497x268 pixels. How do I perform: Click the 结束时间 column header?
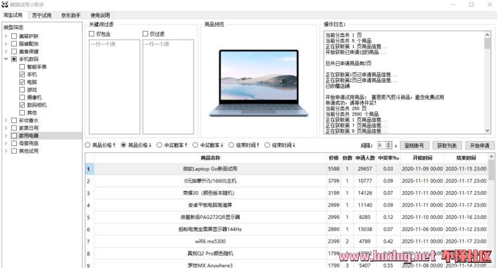tap(466, 158)
